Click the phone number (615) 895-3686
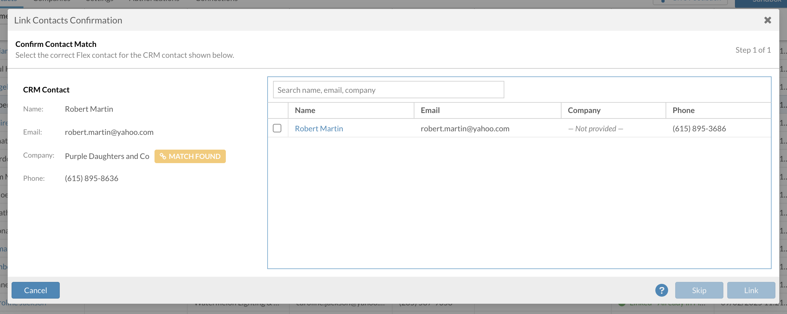 pyautogui.click(x=699, y=129)
